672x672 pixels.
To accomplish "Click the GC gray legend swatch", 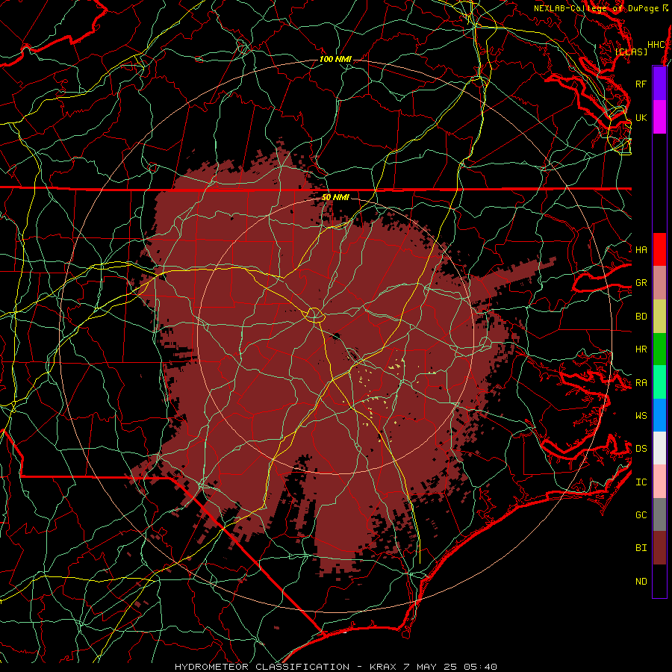I will point(659,514).
